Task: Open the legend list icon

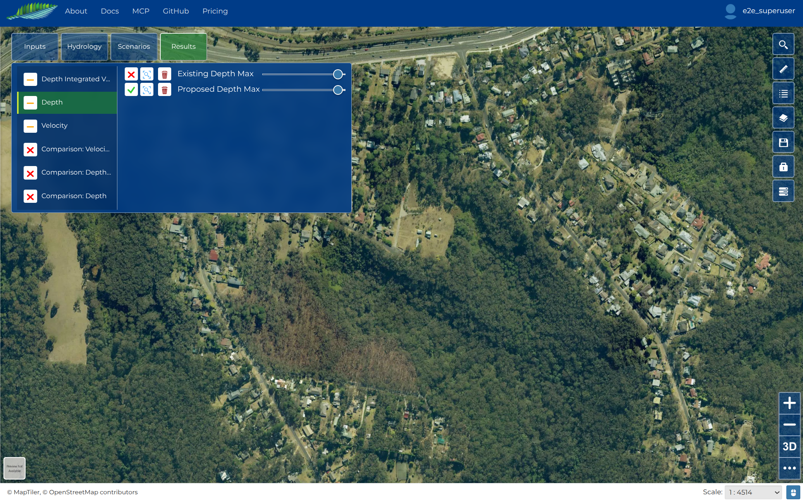Action: (783, 93)
